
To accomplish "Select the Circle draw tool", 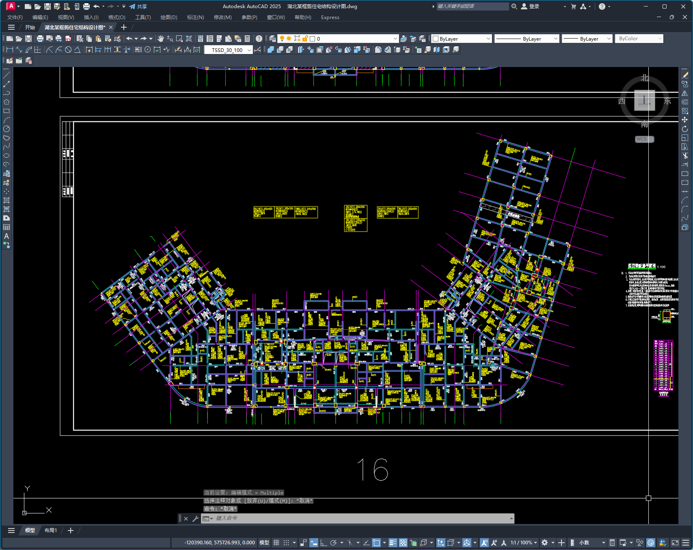I will [x=6, y=129].
